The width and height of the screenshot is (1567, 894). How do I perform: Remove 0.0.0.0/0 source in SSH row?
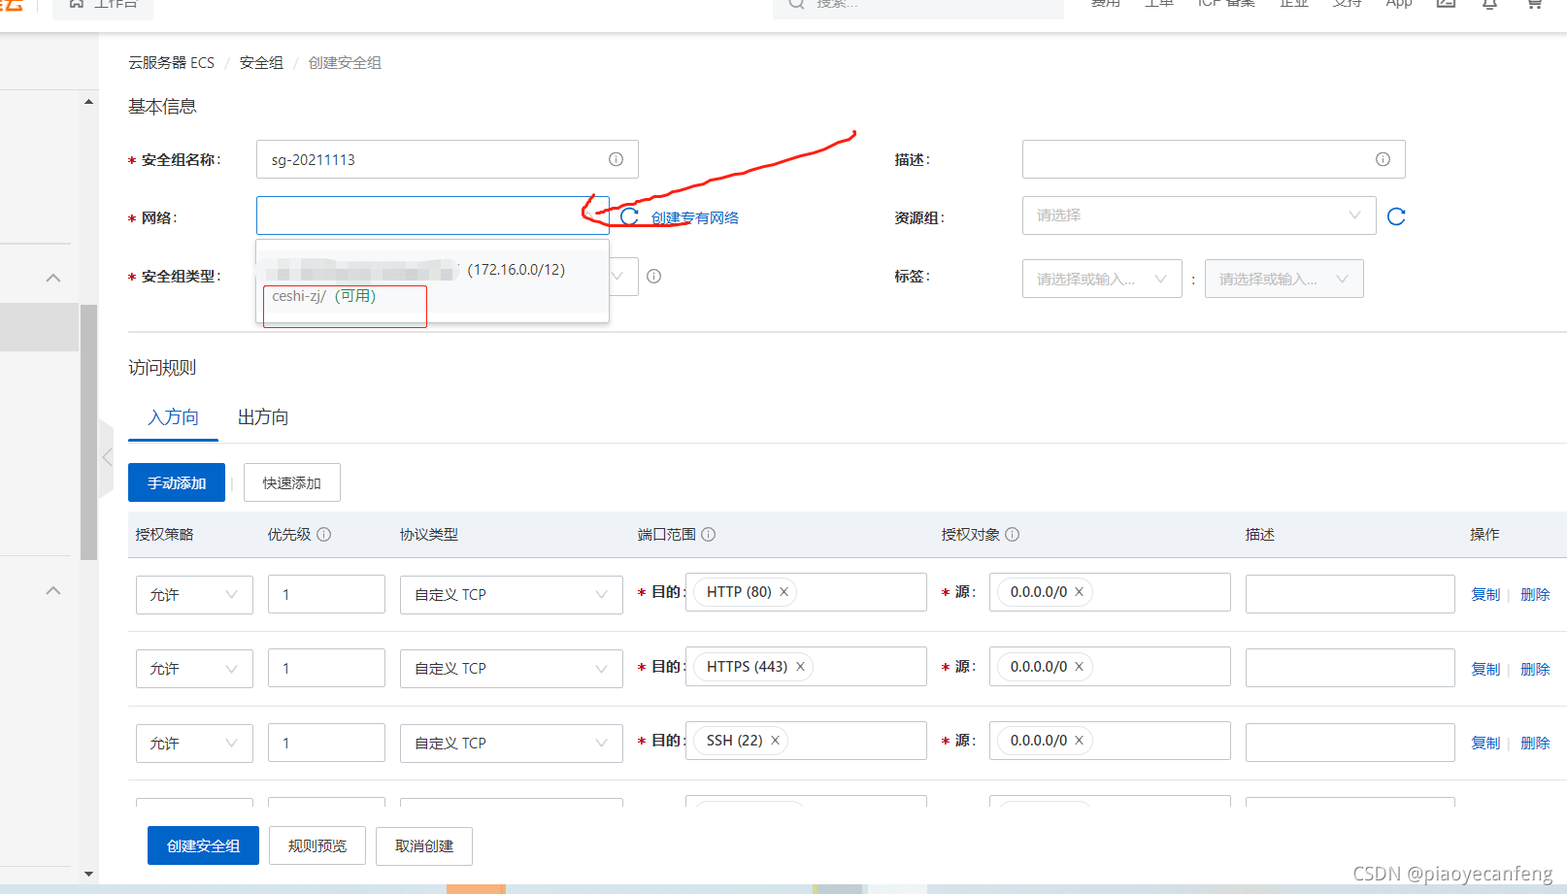[1079, 741]
